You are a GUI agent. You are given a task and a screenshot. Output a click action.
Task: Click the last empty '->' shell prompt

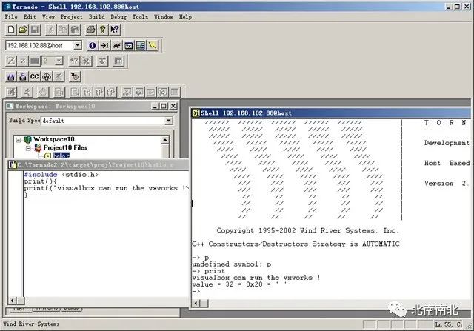click(x=196, y=291)
